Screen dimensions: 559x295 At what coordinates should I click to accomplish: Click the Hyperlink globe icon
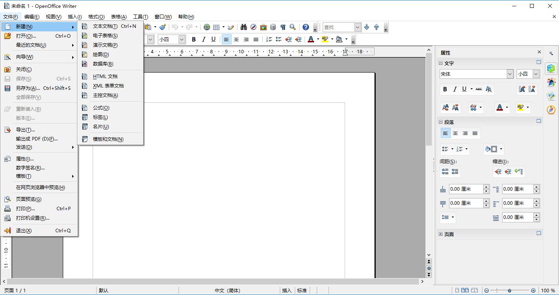206,27
